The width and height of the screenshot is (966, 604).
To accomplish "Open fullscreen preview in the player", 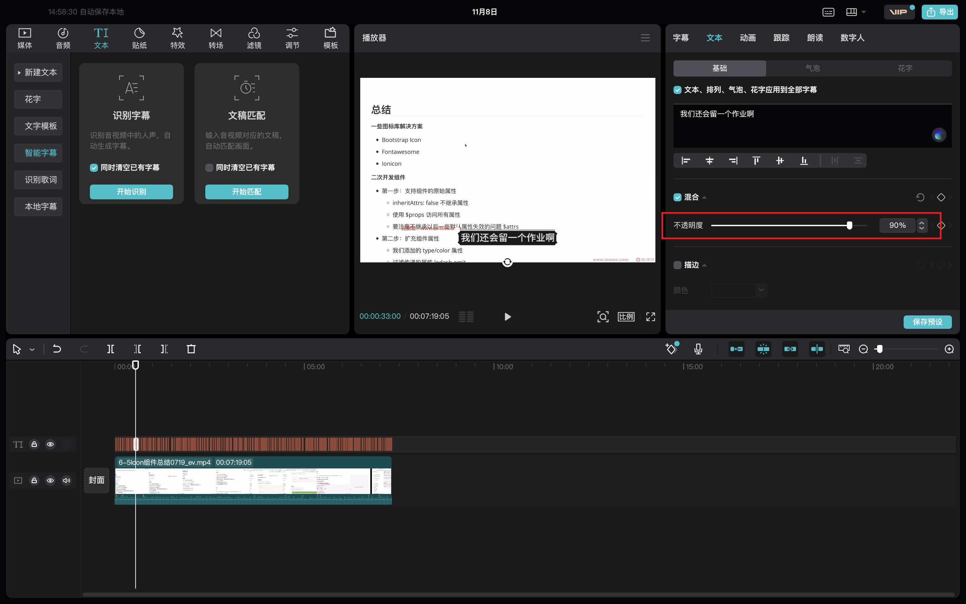I will click(651, 317).
